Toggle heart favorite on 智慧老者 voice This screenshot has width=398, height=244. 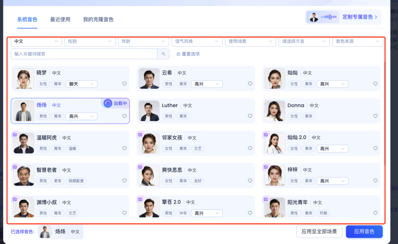click(125, 181)
